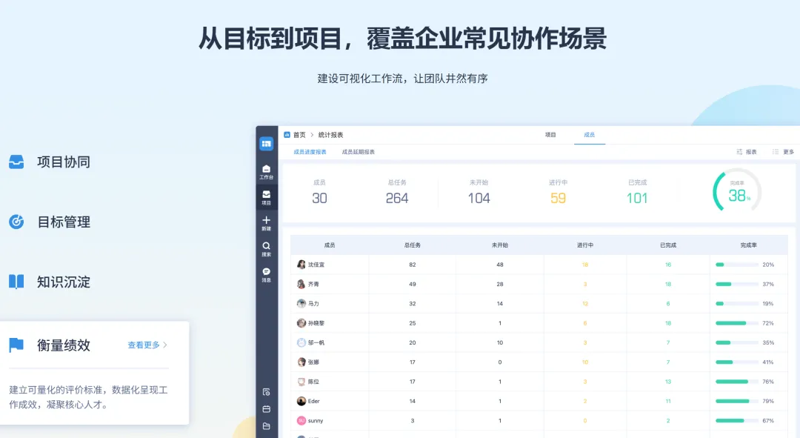
Task: Click 孙晓黎's 72% progress bar
Action: (x=737, y=323)
